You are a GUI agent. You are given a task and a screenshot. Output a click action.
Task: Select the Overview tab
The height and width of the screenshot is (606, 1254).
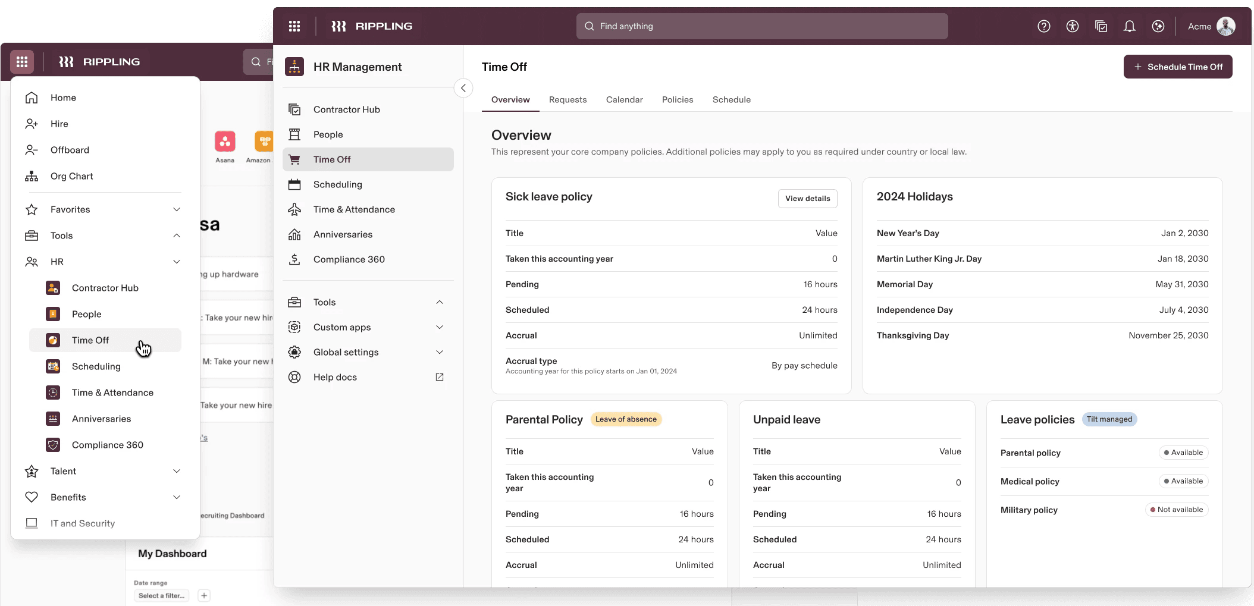click(x=510, y=100)
